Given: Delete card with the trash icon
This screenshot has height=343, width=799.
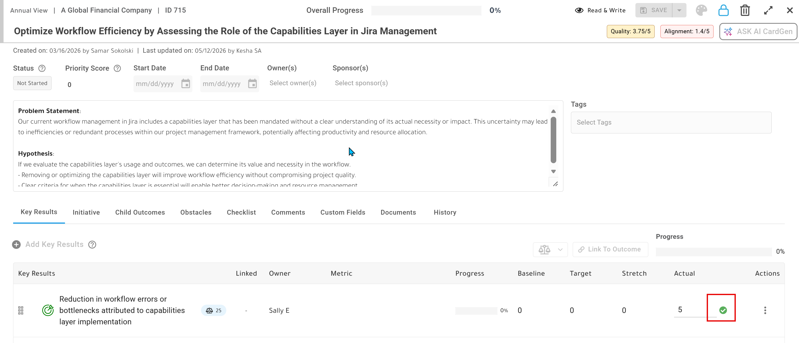Looking at the screenshot, I should pyautogui.click(x=745, y=10).
